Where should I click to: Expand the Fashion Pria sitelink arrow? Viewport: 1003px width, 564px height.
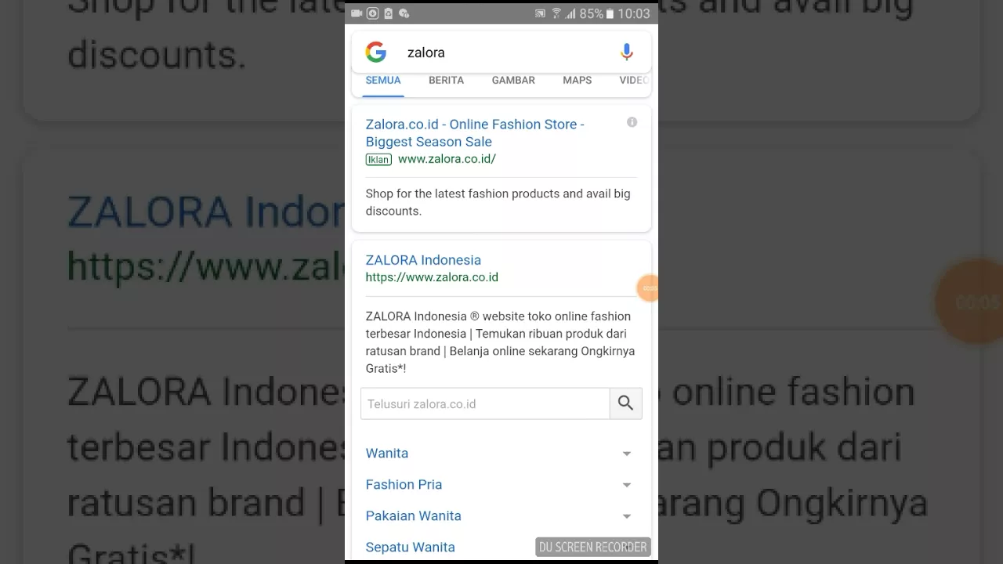coord(626,485)
